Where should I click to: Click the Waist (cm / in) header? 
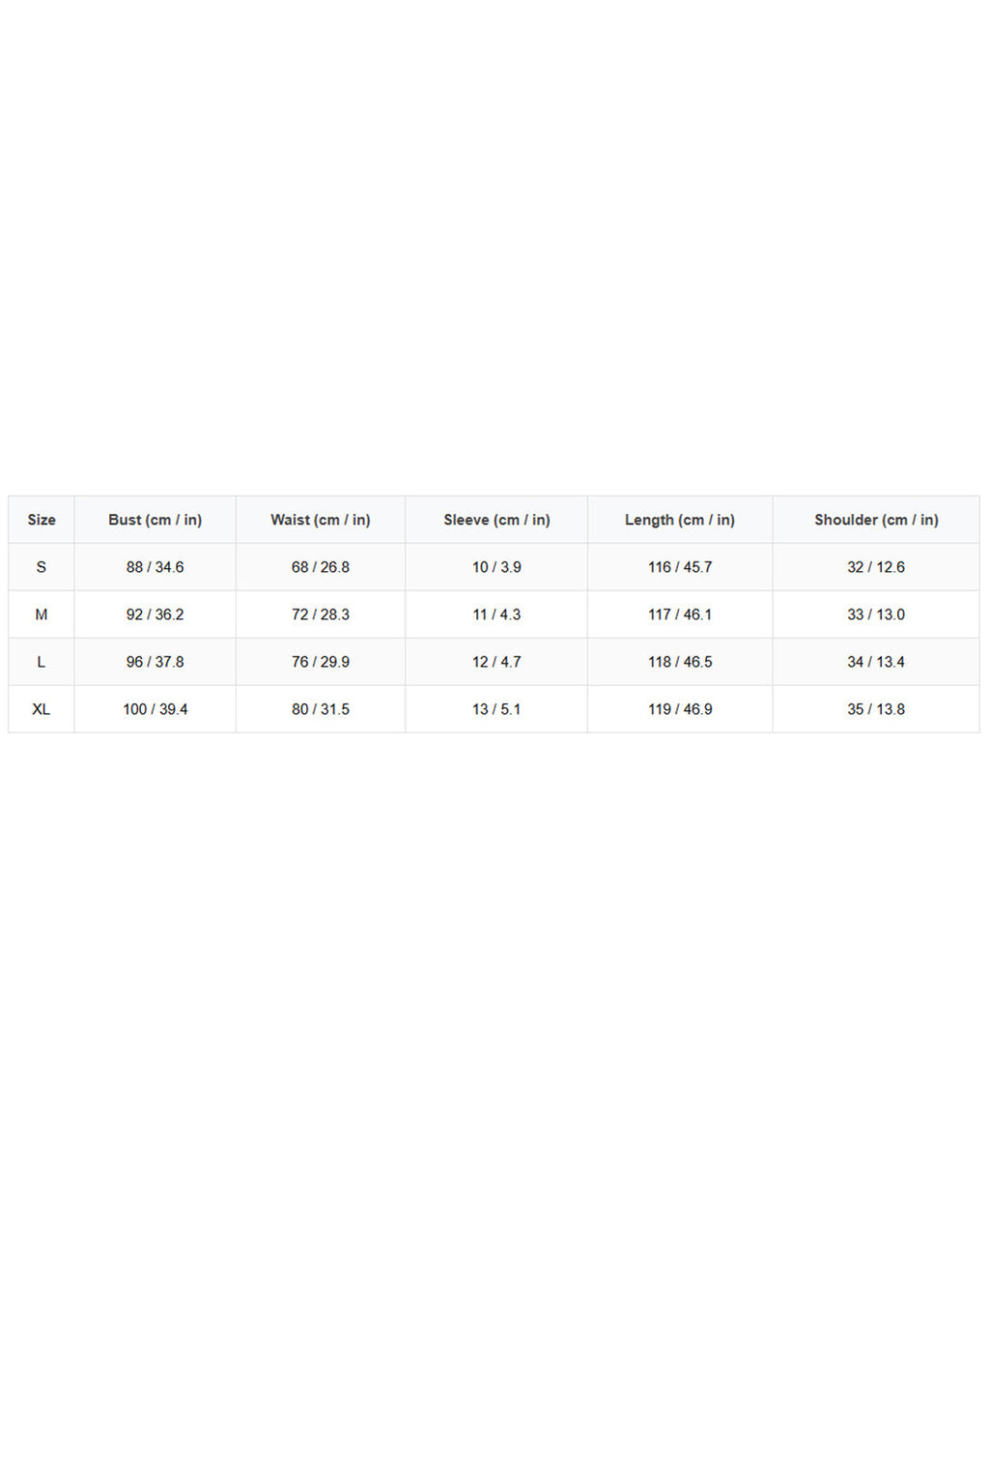321,520
